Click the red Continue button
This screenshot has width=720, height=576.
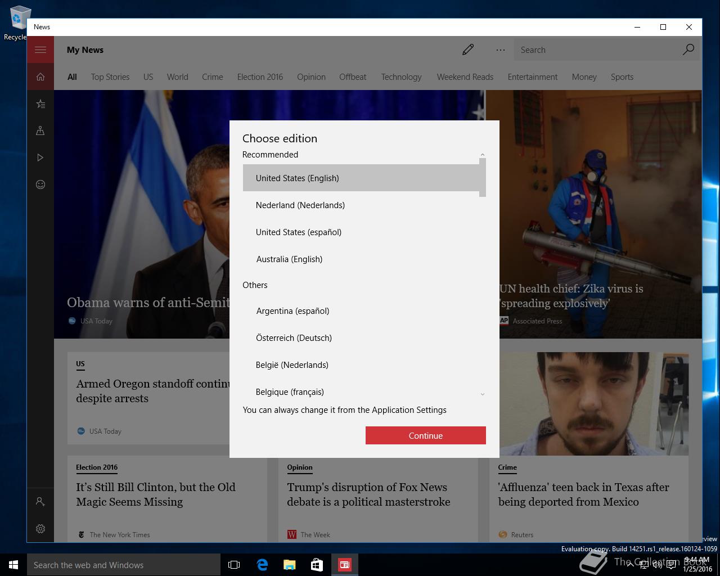point(426,435)
